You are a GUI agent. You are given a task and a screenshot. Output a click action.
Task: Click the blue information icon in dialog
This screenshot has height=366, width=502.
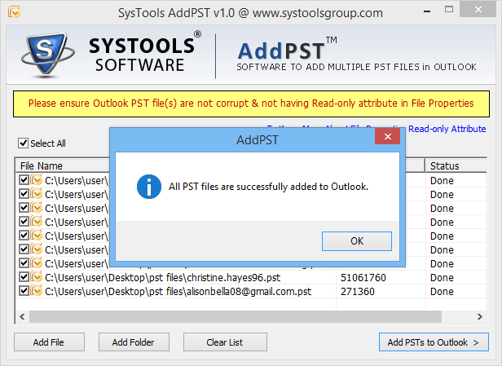click(149, 187)
